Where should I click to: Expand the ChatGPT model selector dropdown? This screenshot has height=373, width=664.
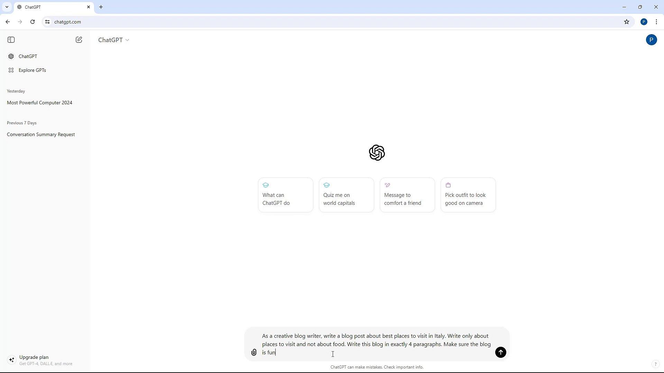point(114,40)
